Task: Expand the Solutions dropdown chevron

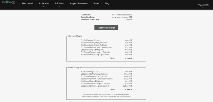Action: tap(59, 6)
